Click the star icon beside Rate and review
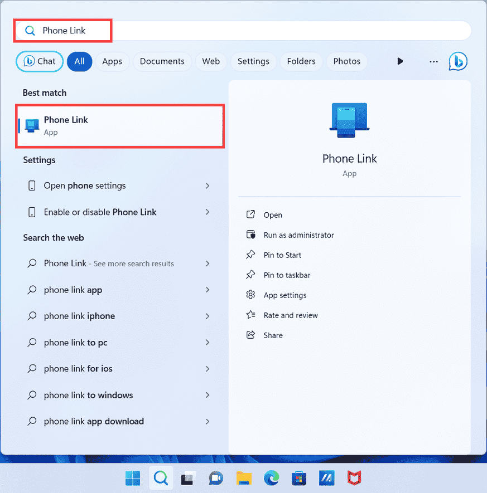487x493 pixels. [250, 315]
